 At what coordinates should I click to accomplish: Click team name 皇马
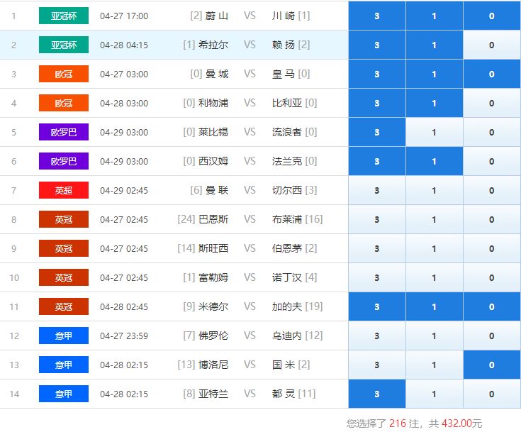(x=284, y=74)
